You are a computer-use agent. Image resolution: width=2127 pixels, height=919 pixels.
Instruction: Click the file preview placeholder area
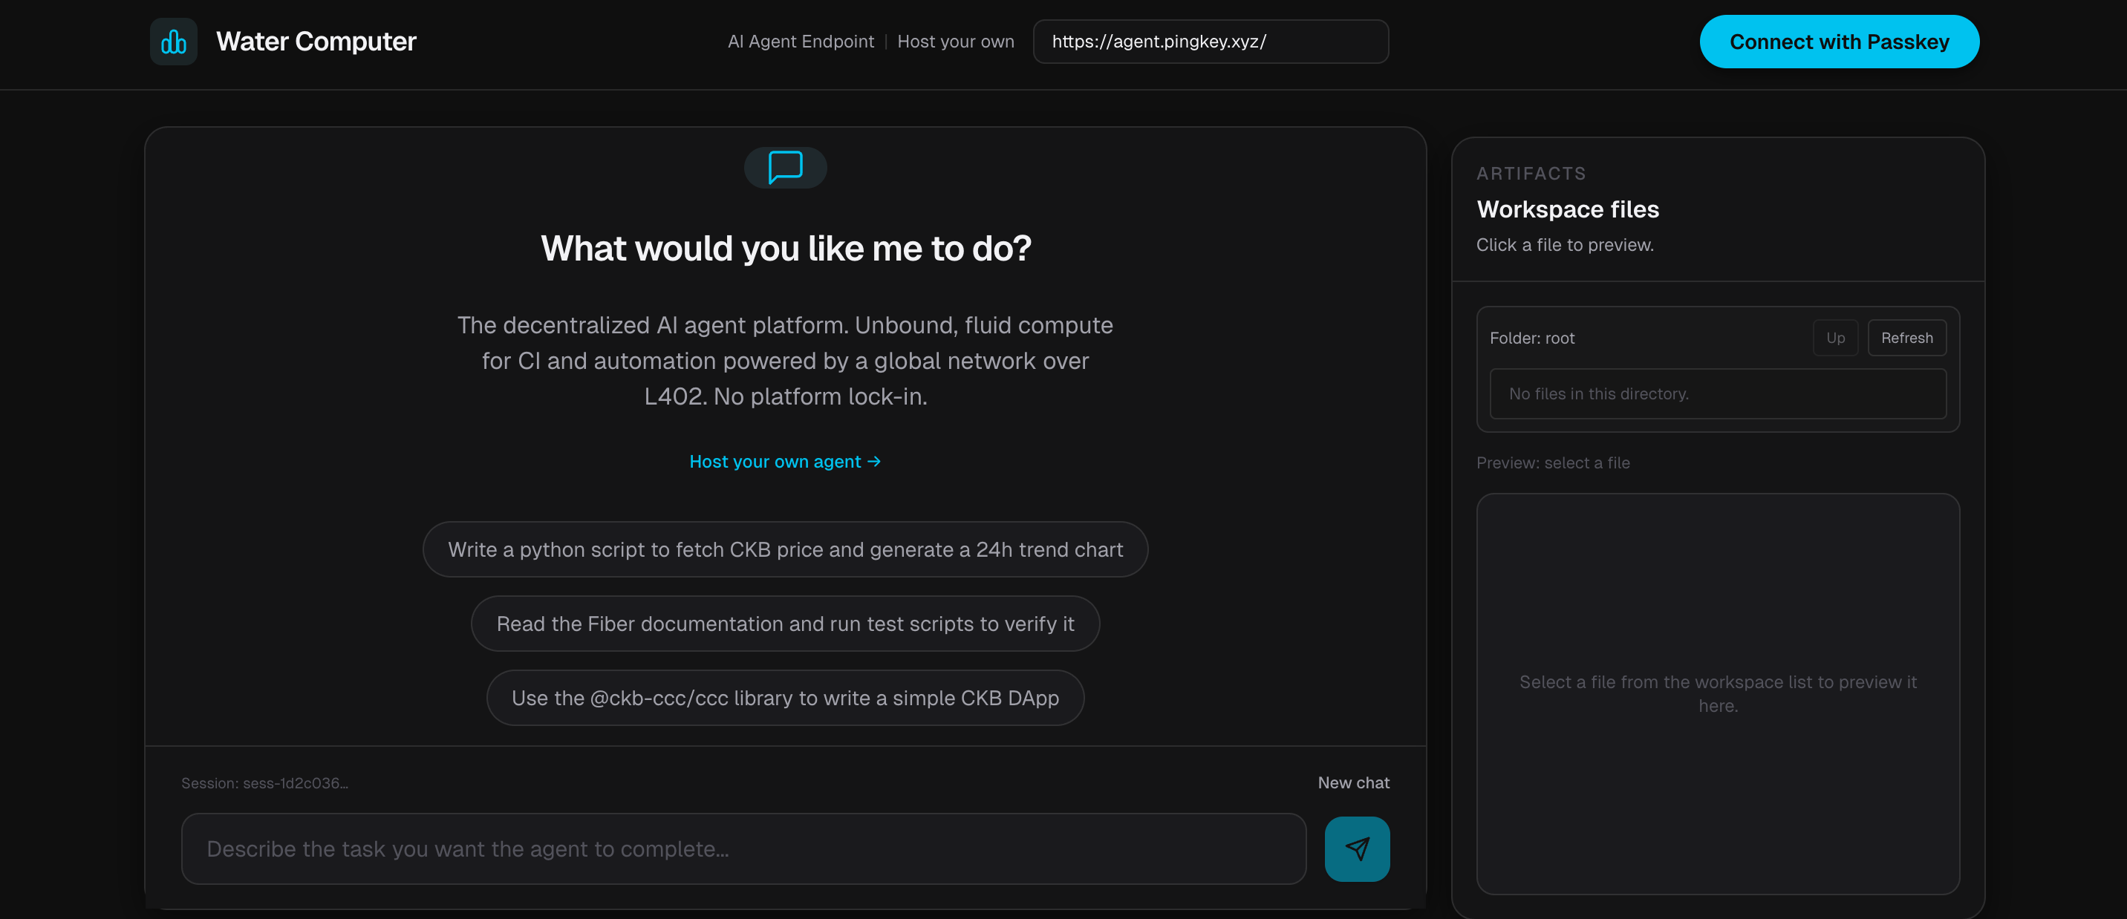tap(1718, 694)
